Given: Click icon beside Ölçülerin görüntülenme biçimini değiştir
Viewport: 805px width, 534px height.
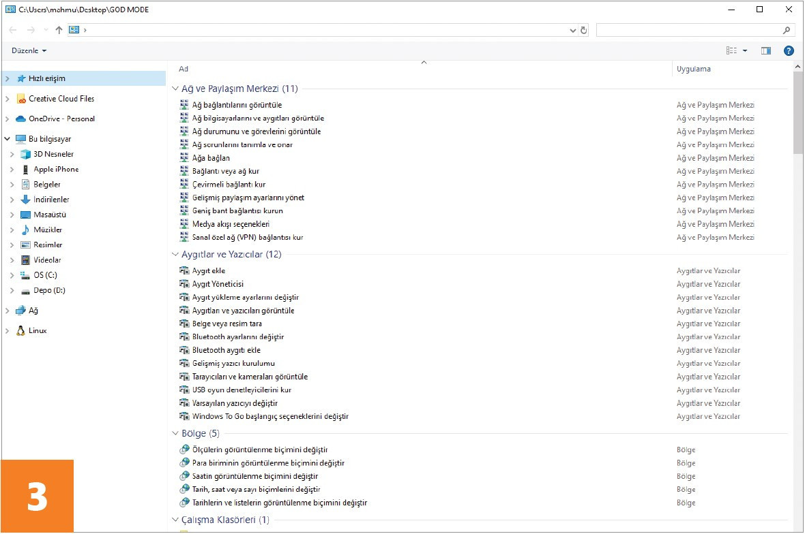Looking at the screenshot, I should [x=184, y=450].
